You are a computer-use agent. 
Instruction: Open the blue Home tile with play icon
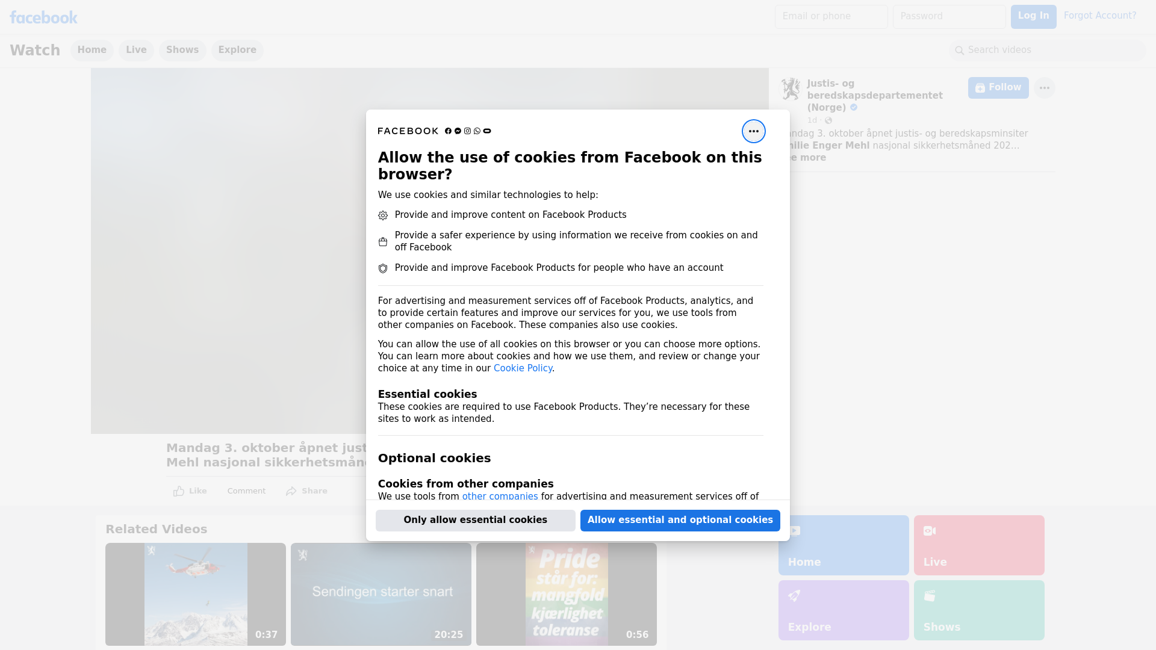(843, 545)
